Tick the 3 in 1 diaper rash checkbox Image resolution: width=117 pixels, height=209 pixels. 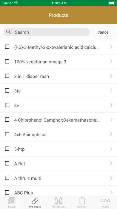[x=7, y=76]
